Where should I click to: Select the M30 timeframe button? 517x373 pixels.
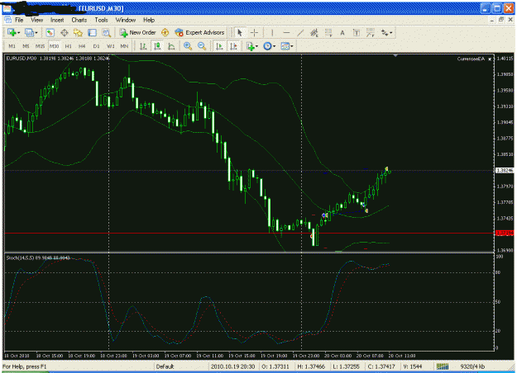click(x=54, y=46)
